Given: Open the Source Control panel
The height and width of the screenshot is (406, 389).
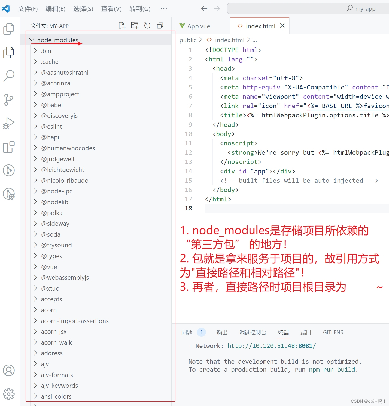Looking at the screenshot, I should click(x=9, y=100).
